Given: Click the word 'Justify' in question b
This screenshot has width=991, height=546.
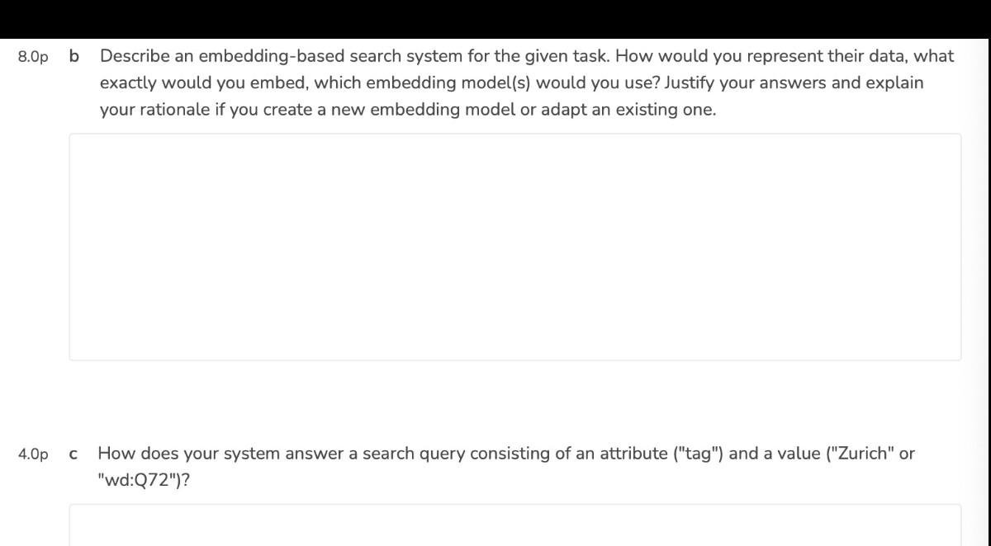Looking at the screenshot, I should pyautogui.click(x=691, y=83).
